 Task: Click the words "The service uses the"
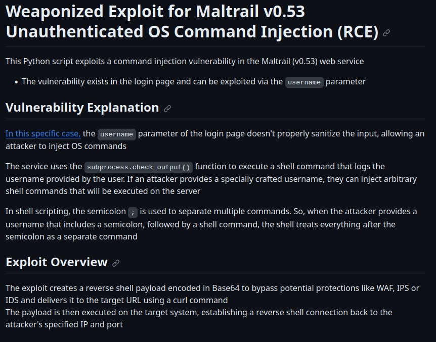point(43,166)
